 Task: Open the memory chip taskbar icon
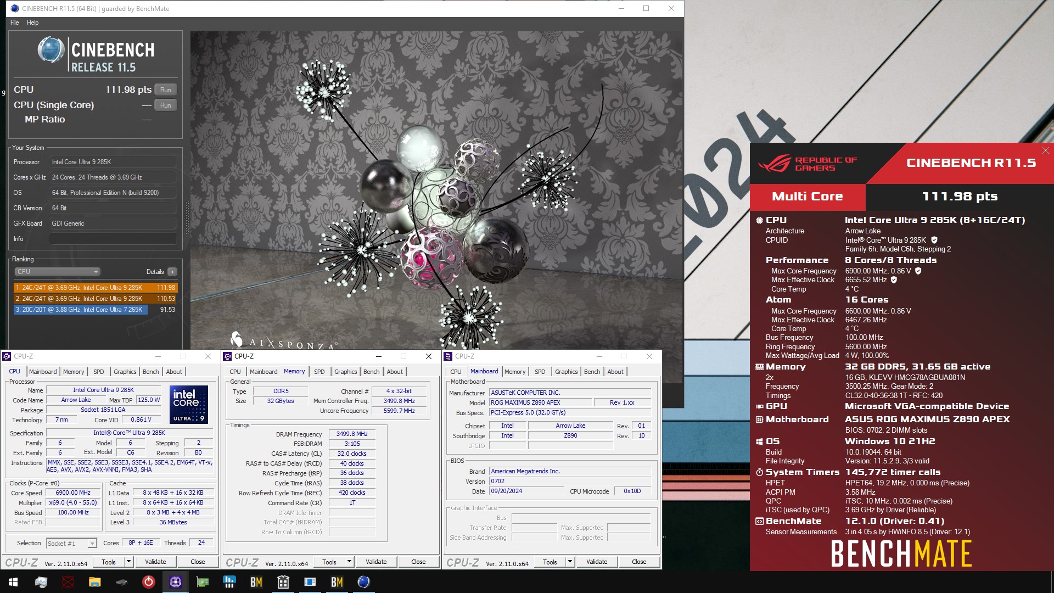(121, 582)
